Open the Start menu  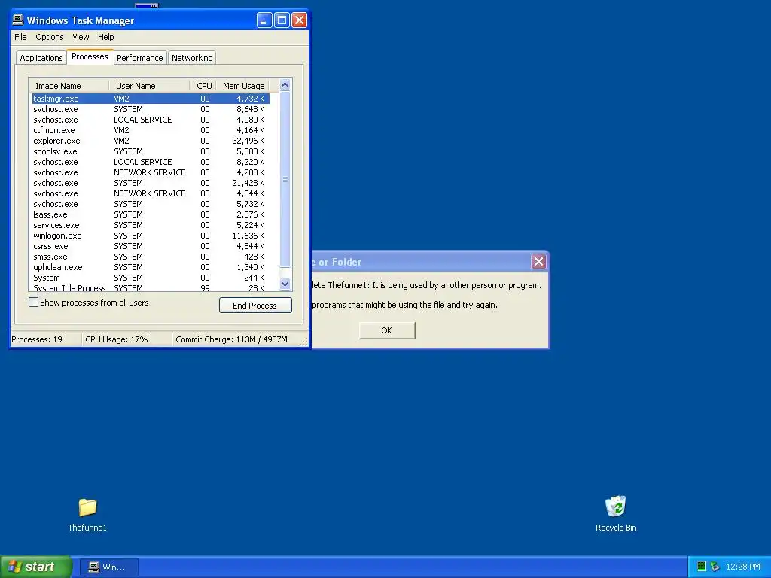click(36, 567)
